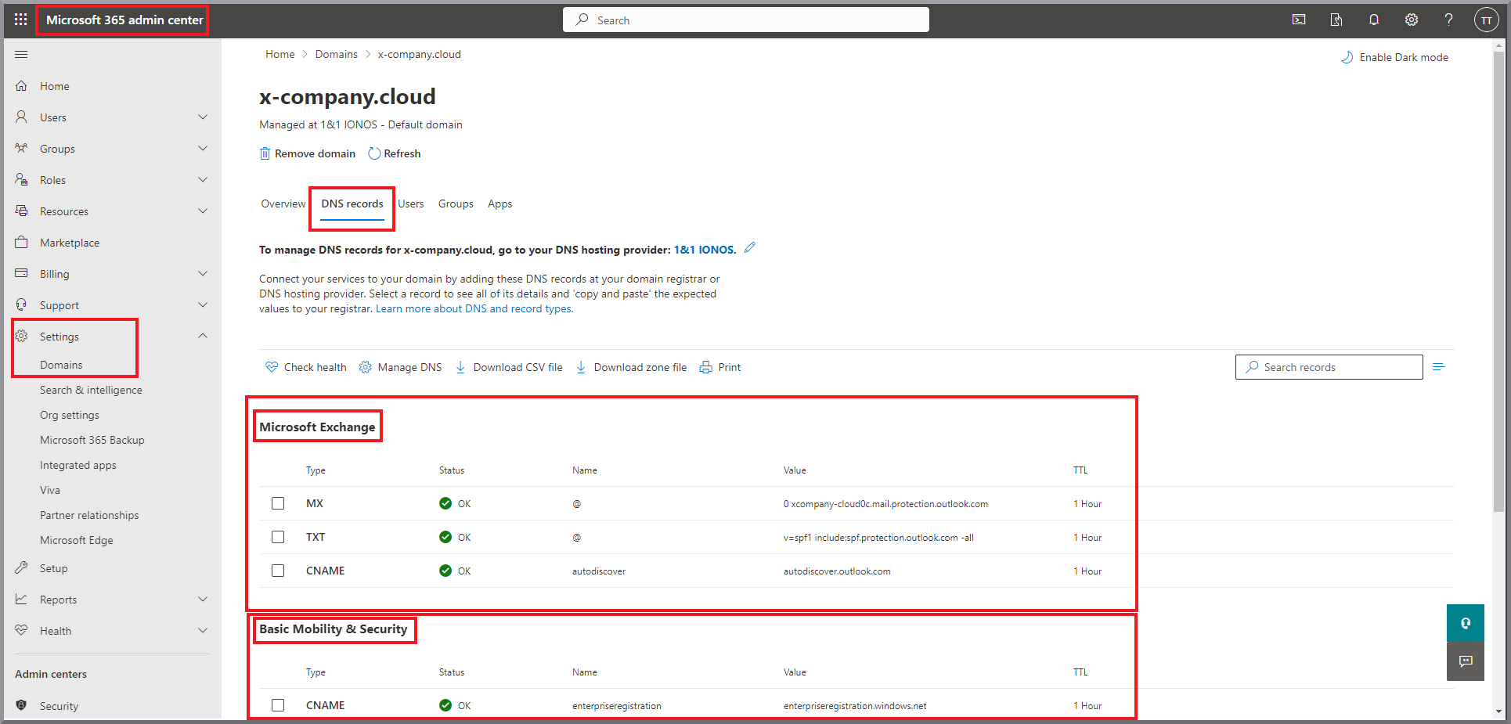This screenshot has width=1511, height=724.
Task: Click the notifications bell icon
Action: coord(1374,20)
